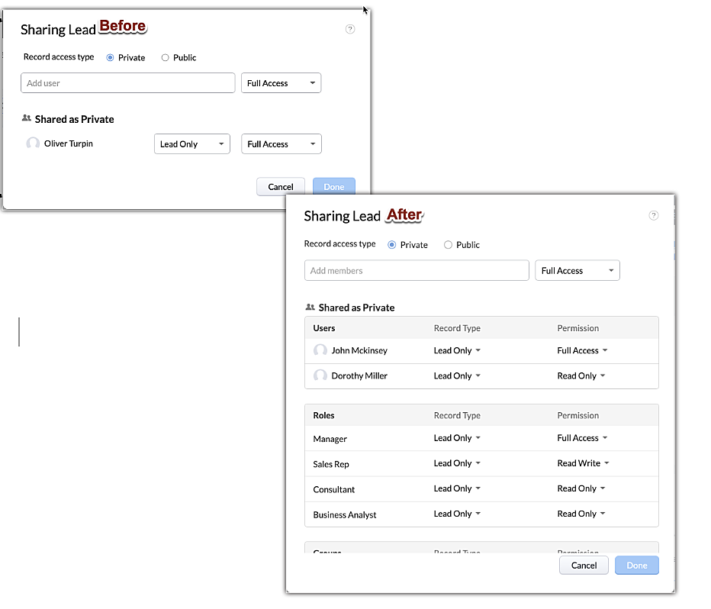Click Oliver Turpin's avatar icon
This screenshot has height=609, width=711.
pos(33,143)
